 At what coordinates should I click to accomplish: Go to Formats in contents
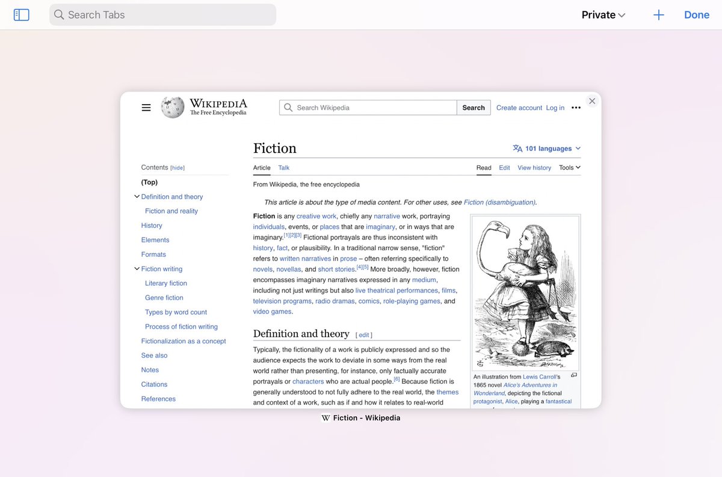(153, 254)
